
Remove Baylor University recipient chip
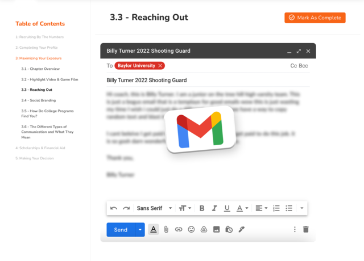click(x=160, y=66)
